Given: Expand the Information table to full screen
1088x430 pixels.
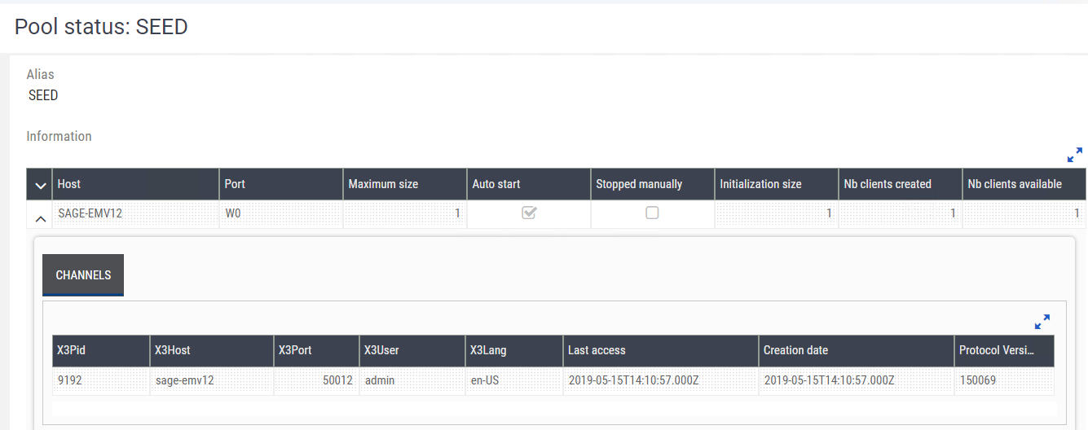Looking at the screenshot, I should [1074, 155].
